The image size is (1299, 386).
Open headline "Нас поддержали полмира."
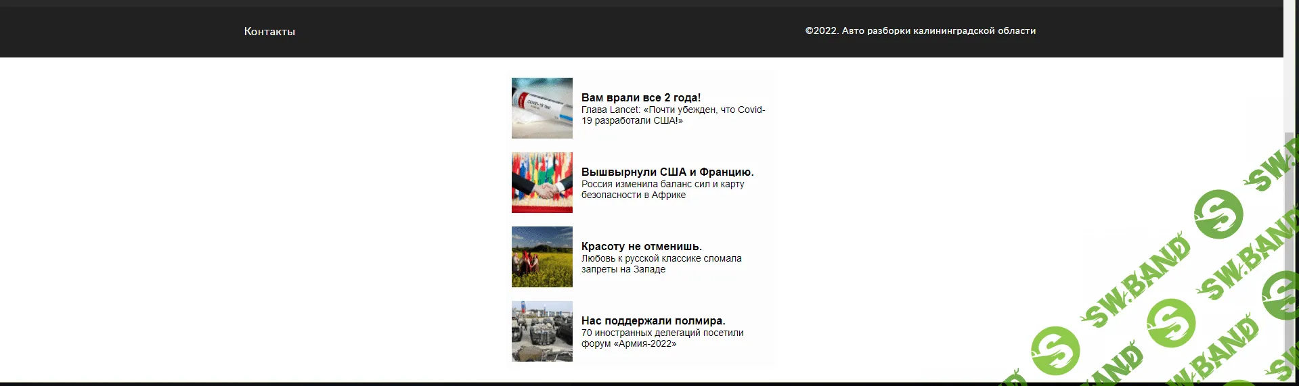pyautogui.click(x=653, y=320)
